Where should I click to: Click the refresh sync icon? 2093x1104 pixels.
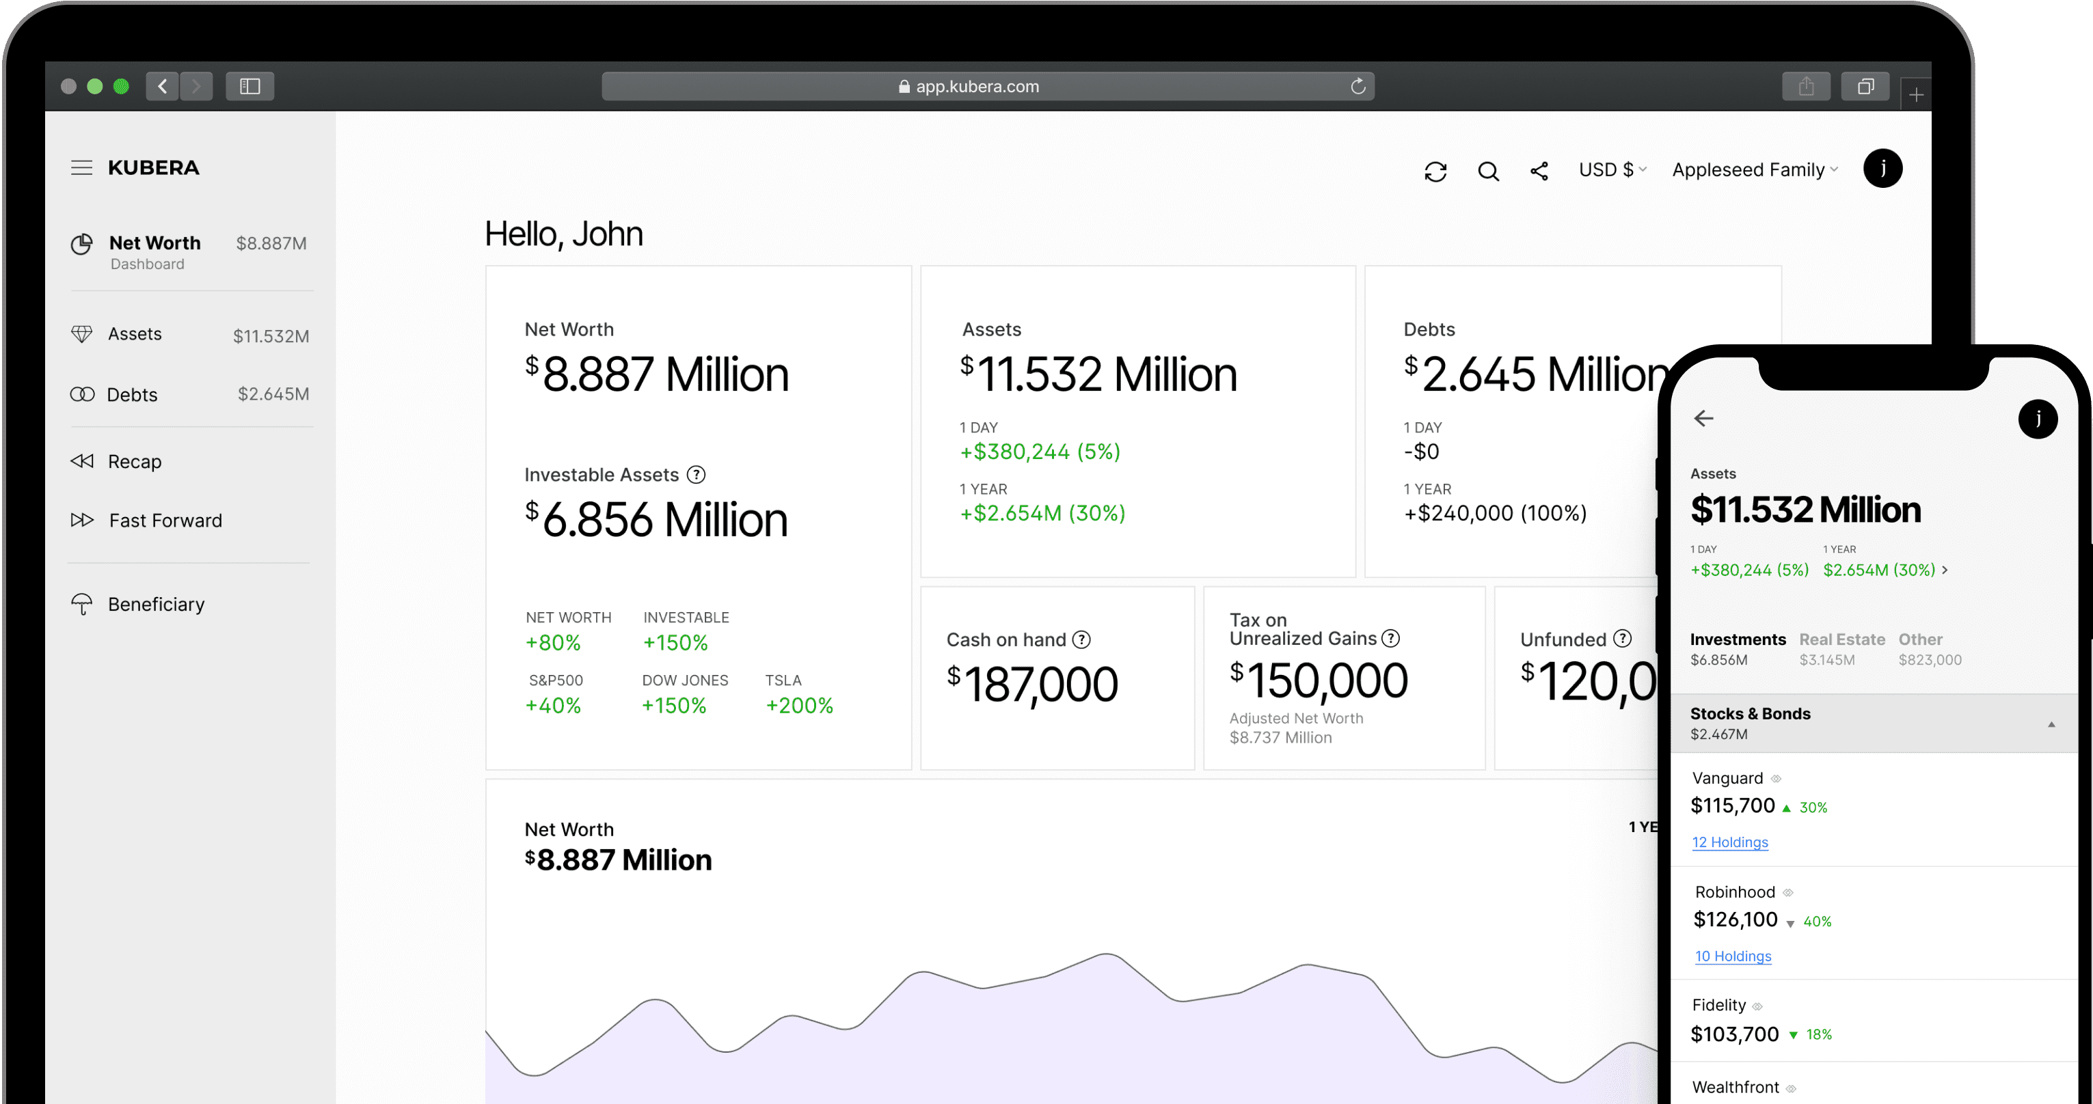point(1435,171)
